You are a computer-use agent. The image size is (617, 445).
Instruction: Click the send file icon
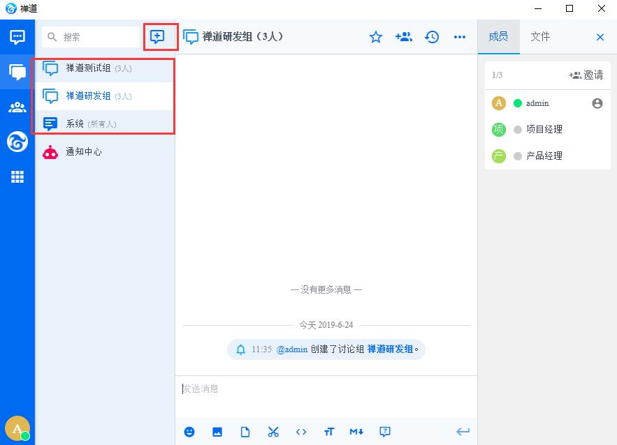click(x=245, y=432)
